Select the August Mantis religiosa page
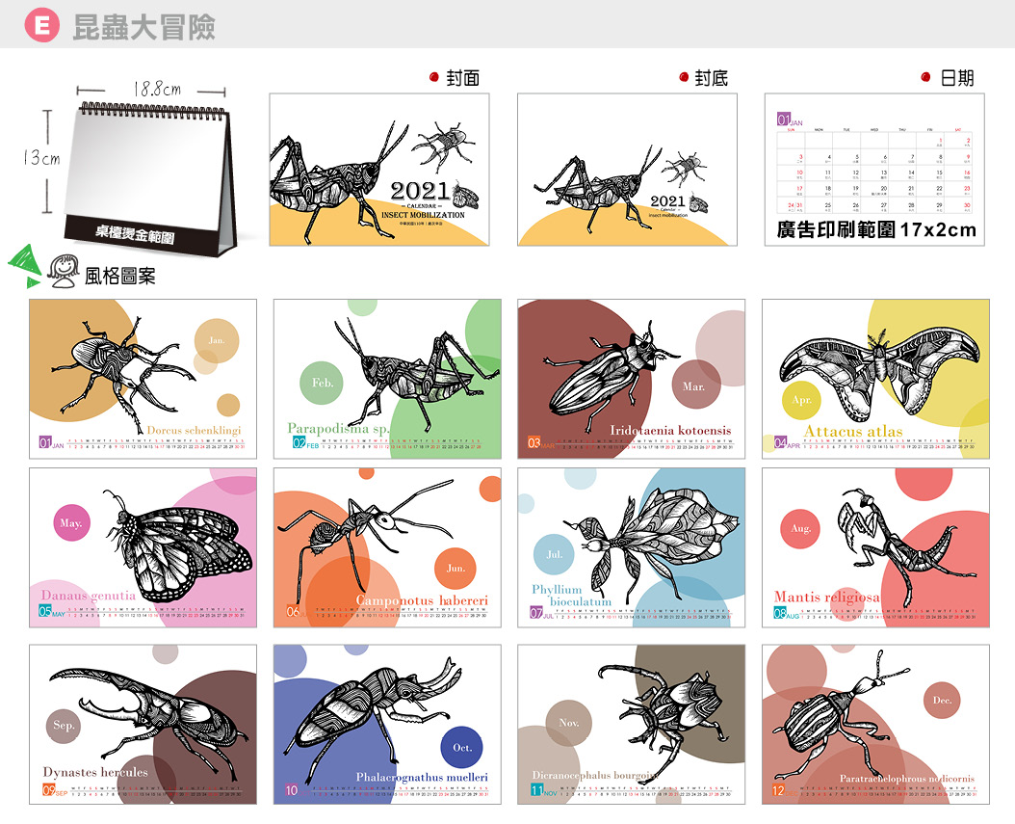1015x824 pixels. tap(875, 548)
